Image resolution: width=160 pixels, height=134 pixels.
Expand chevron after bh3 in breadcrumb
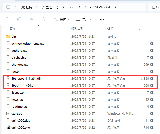pyautogui.click(x=80, y=7)
